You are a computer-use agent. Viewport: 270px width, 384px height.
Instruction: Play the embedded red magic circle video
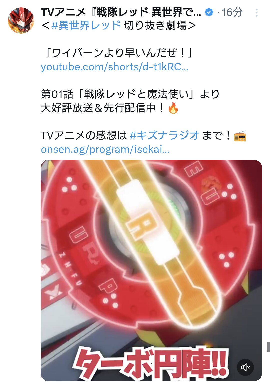tap(151, 270)
